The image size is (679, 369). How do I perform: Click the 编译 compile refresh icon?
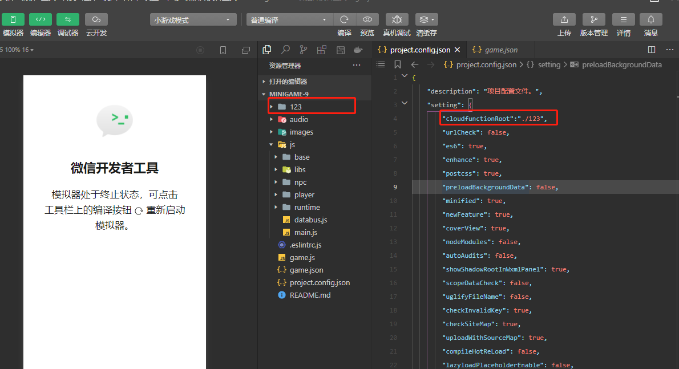click(x=344, y=20)
